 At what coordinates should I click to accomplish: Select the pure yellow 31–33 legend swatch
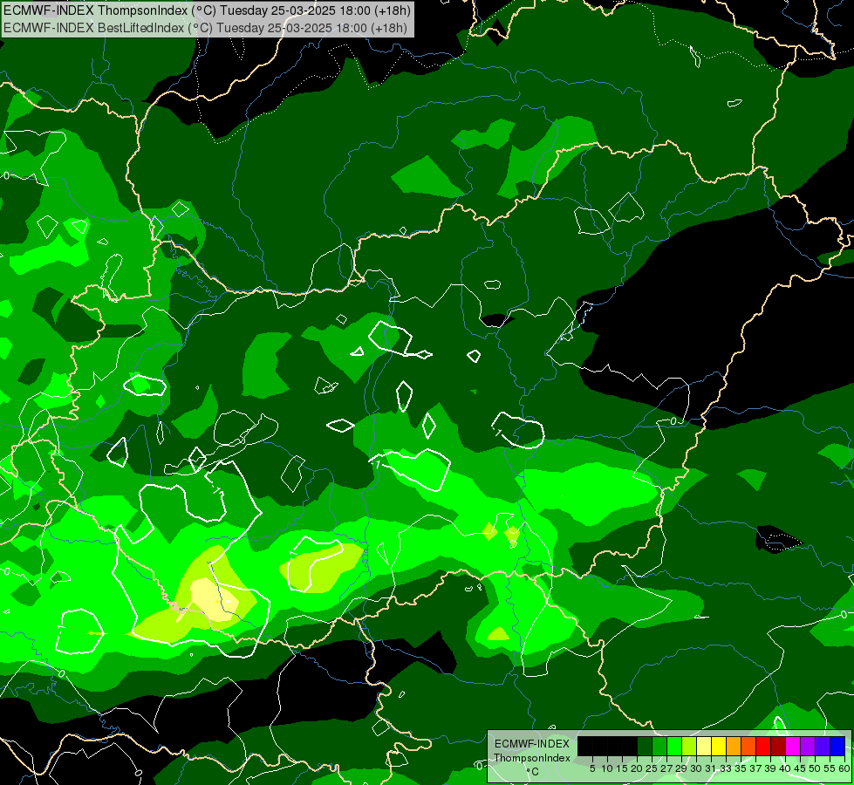(719, 746)
